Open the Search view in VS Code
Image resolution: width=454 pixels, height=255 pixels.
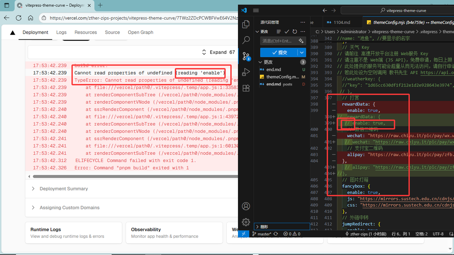(246, 40)
